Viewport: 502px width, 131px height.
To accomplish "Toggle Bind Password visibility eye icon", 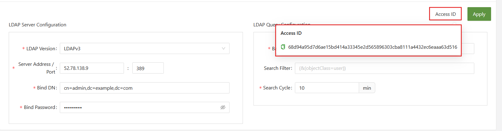I will click(223, 107).
